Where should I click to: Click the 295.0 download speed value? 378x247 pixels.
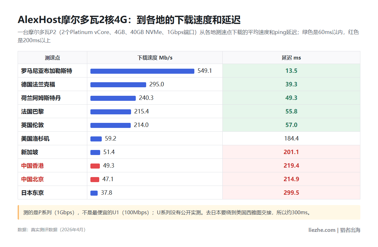[x=157, y=84]
